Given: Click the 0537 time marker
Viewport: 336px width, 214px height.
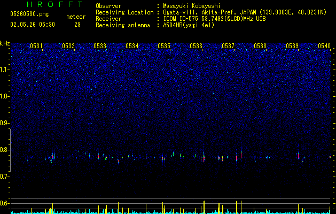Looking at the screenshot, I should click(x=228, y=45).
